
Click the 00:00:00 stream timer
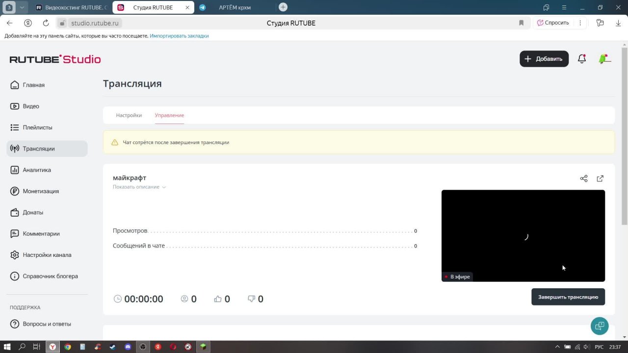point(144,299)
